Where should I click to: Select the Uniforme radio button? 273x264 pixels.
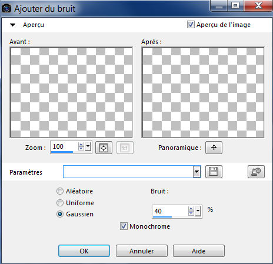click(x=60, y=203)
